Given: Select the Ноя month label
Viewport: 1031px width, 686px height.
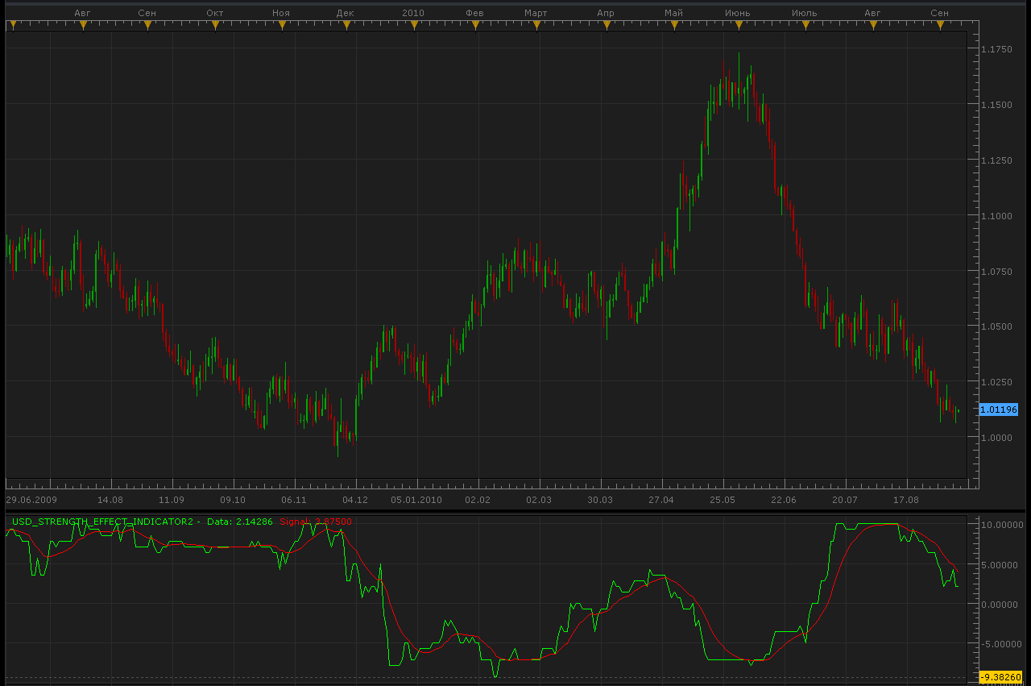Looking at the screenshot, I should pyautogui.click(x=281, y=13).
